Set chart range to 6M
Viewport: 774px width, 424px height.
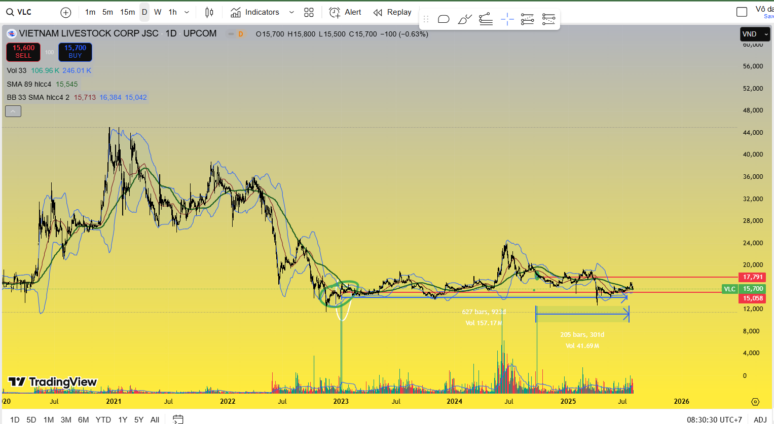(x=84, y=419)
